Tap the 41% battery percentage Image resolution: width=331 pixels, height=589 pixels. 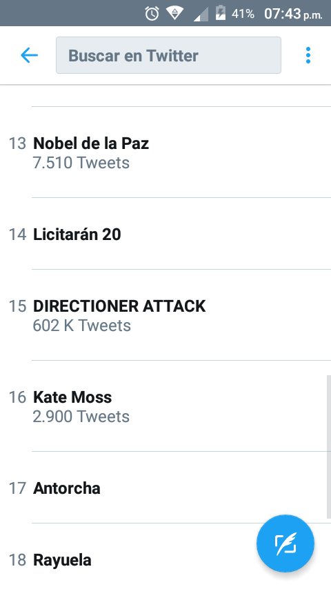coord(243,14)
